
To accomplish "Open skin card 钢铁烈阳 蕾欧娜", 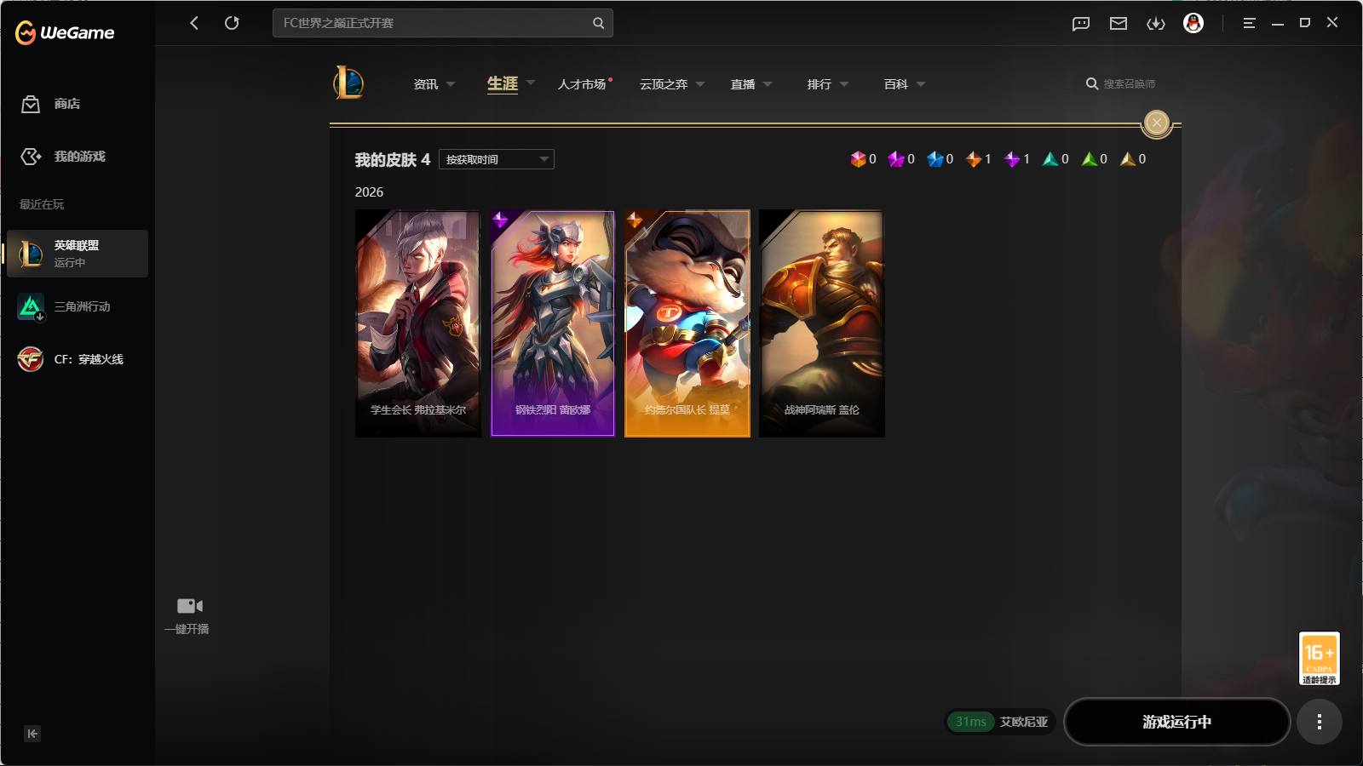I will pos(553,323).
